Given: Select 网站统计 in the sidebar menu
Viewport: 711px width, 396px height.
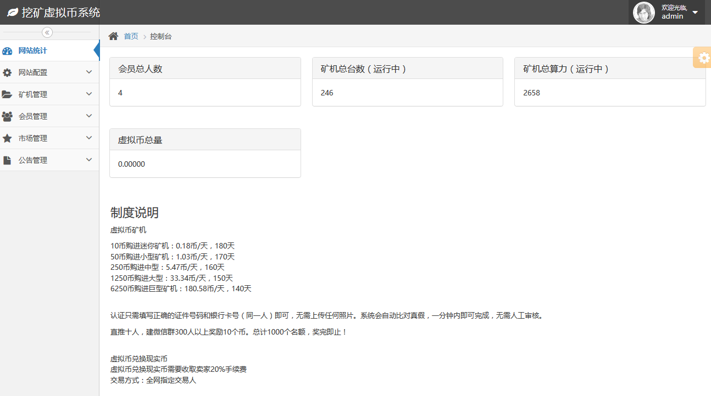Looking at the screenshot, I should (x=33, y=51).
